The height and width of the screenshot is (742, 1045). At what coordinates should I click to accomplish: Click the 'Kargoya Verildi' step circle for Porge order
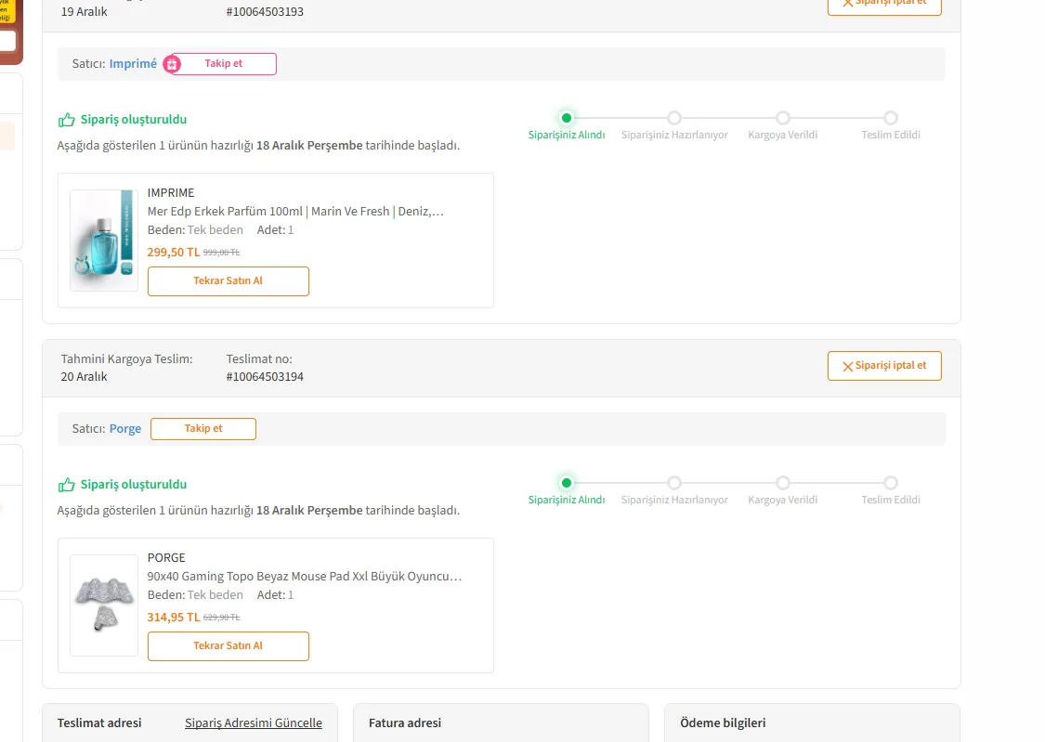(783, 483)
